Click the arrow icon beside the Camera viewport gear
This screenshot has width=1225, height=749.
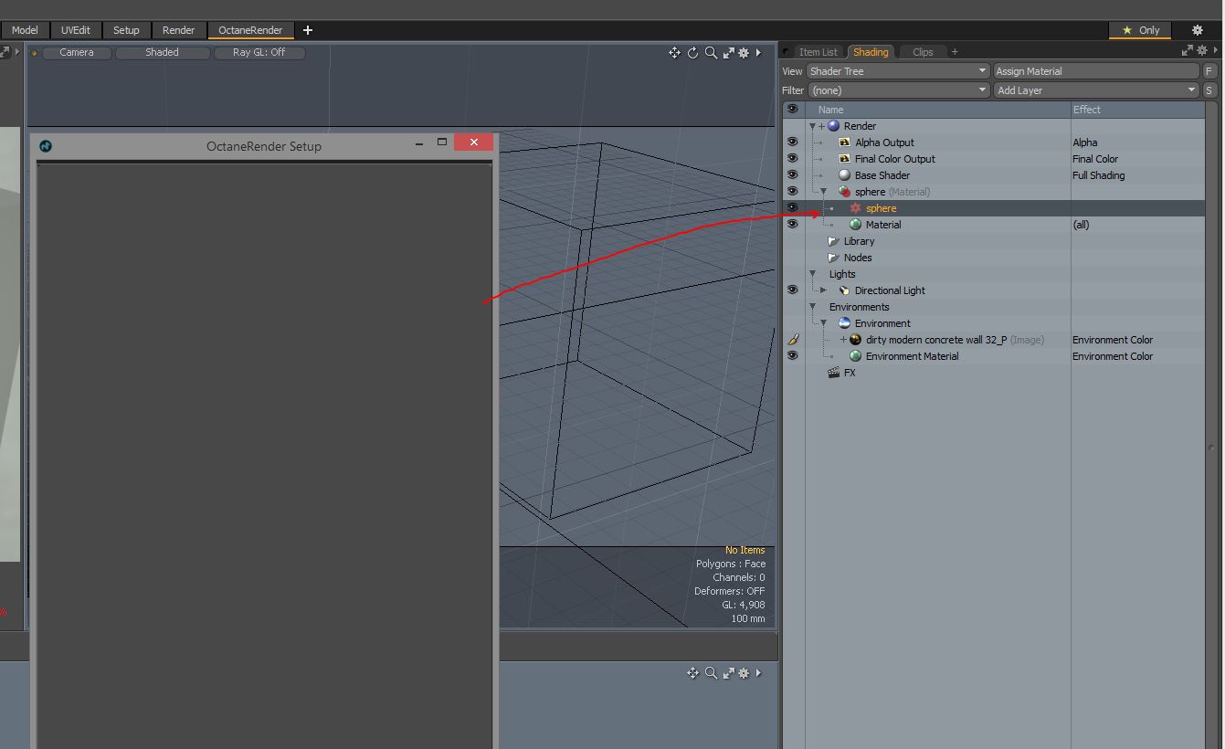click(x=758, y=53)
